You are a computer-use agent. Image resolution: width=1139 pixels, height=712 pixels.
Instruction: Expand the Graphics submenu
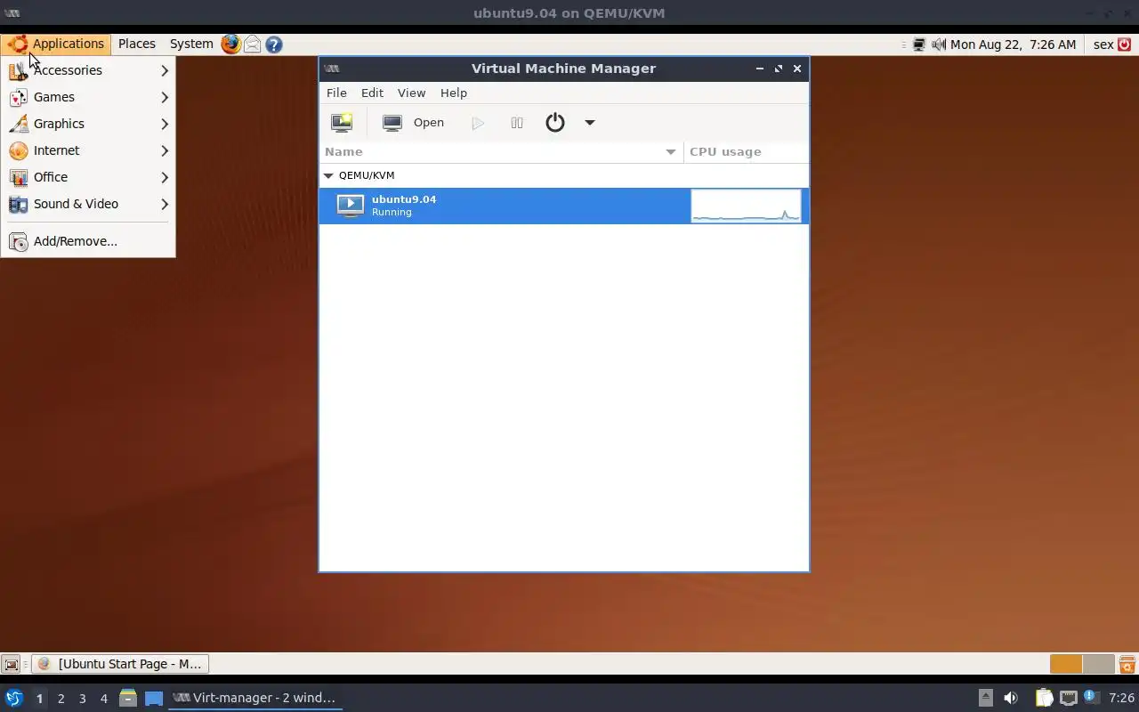pyautogui.click(x=88, y=124)
